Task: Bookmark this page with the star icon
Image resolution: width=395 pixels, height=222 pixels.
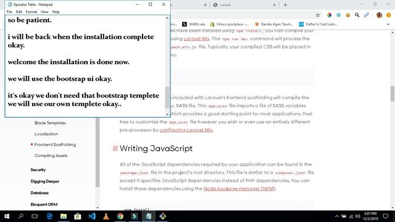Action: tap(318, 15)
